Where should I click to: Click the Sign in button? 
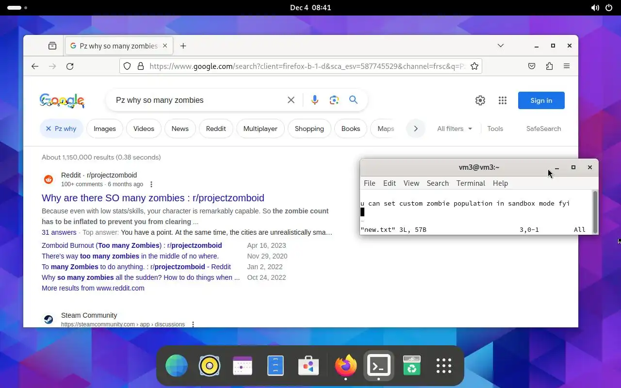click(x=541, y=100)
